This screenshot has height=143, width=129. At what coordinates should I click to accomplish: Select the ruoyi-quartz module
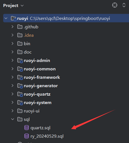[x=37, y=94]
